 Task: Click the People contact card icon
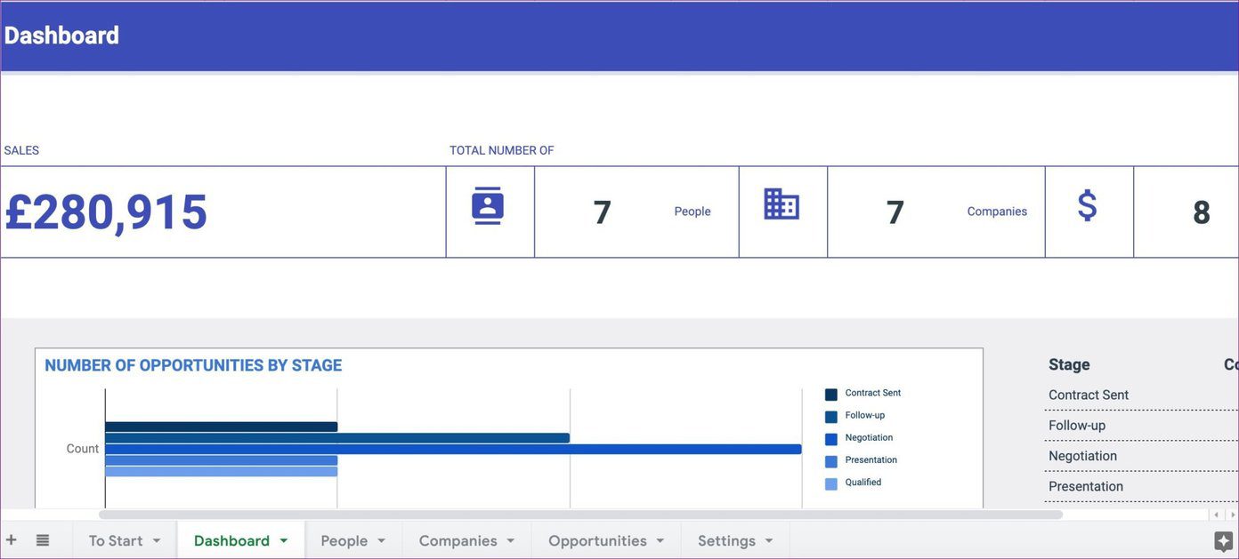[x=488, y=206]
